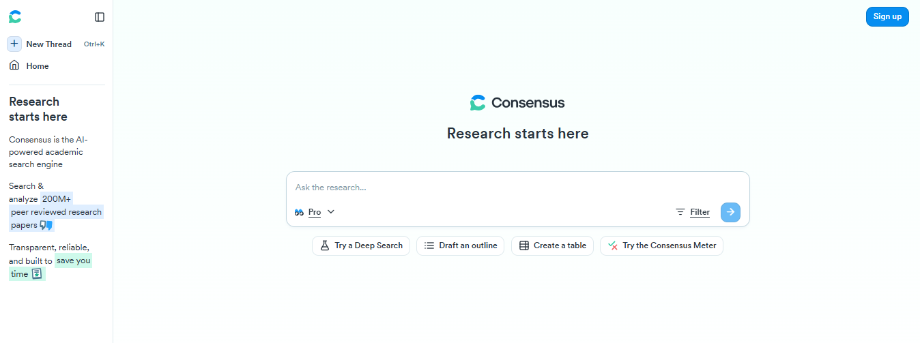Click the highlighted 'save you' text
920x343 pixels.
click(x=73, y=261)
